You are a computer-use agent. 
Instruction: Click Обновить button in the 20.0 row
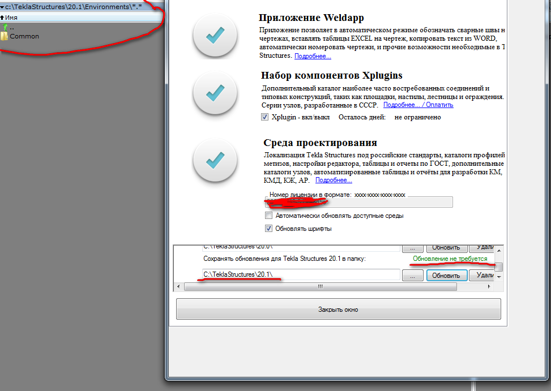click(x=447, y=248)
